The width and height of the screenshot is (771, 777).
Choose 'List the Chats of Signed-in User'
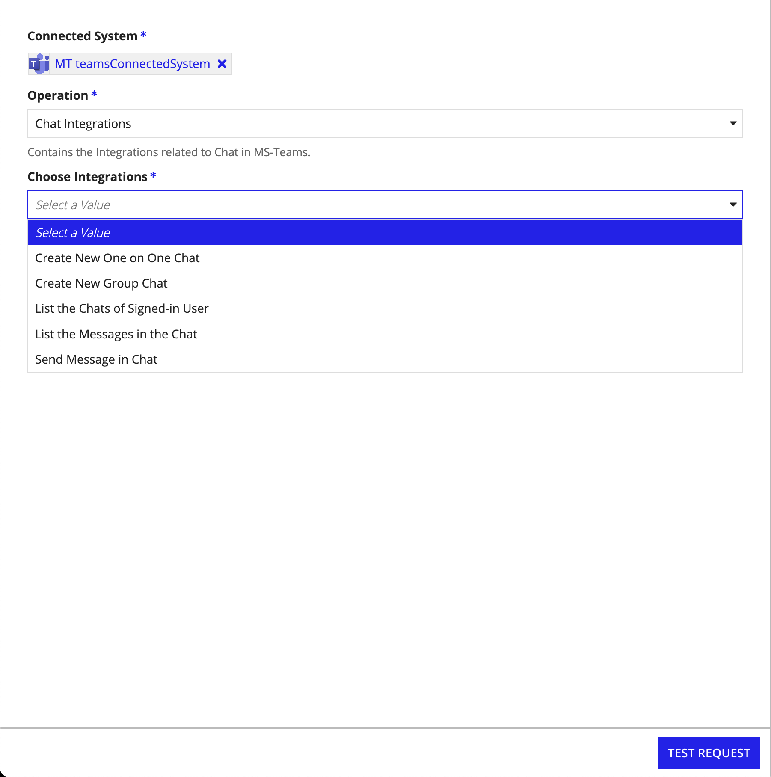[x=122, y=308]
